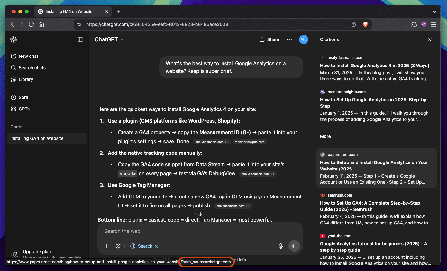Open Sora from the sidebar
447x271 pixels.
47,97
